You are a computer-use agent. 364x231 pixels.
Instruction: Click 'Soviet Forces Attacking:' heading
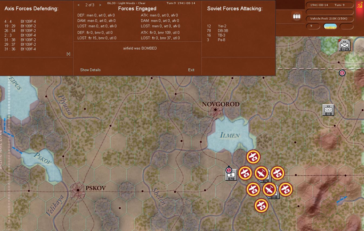(235, 9)
